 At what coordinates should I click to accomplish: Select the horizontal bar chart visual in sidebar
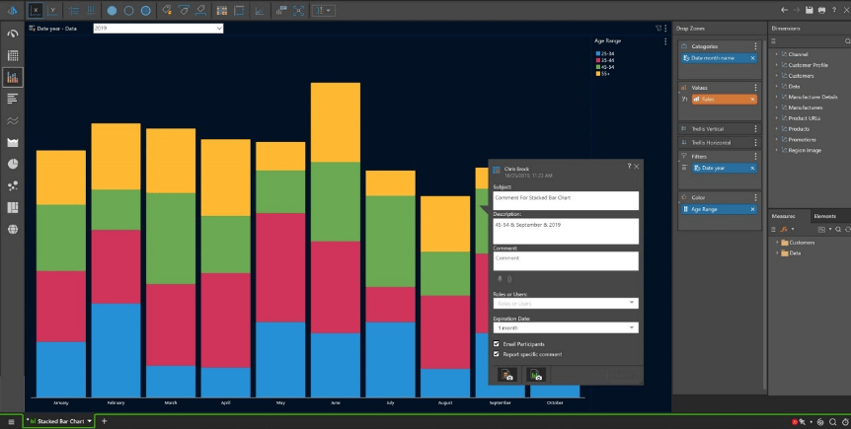tap(13, 99)
